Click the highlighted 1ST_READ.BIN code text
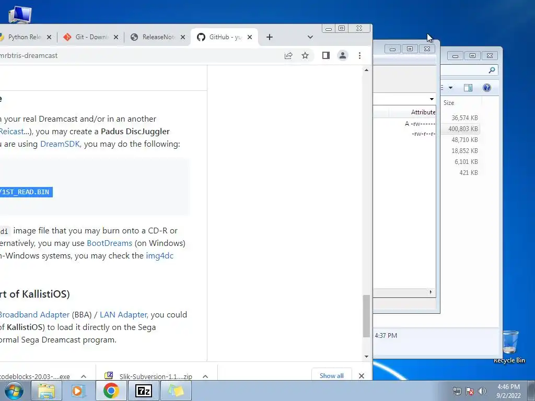The image size is (535, 401). tap(26, 192)
